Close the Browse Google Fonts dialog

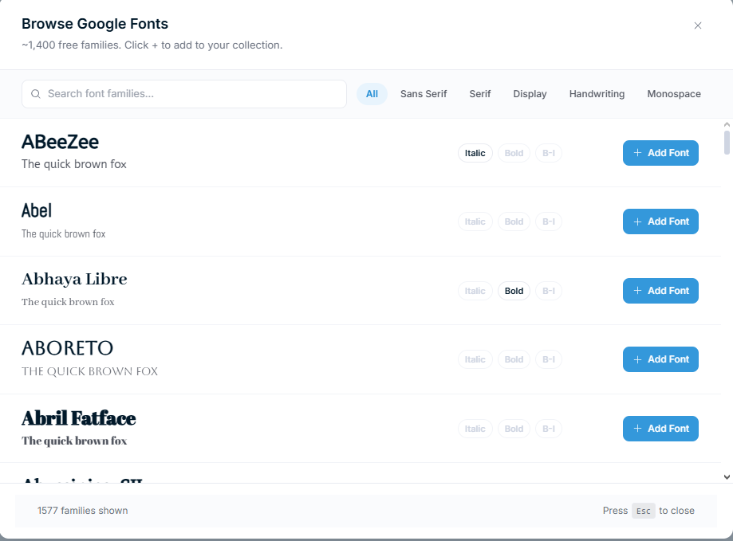tap(697, 25)
